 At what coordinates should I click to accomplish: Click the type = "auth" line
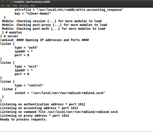(26, 48)
